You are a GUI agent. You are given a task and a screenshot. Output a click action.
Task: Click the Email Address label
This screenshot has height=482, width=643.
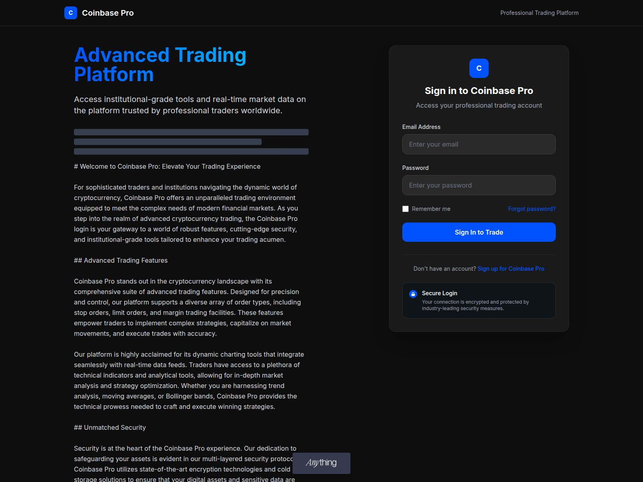(421, 127)
